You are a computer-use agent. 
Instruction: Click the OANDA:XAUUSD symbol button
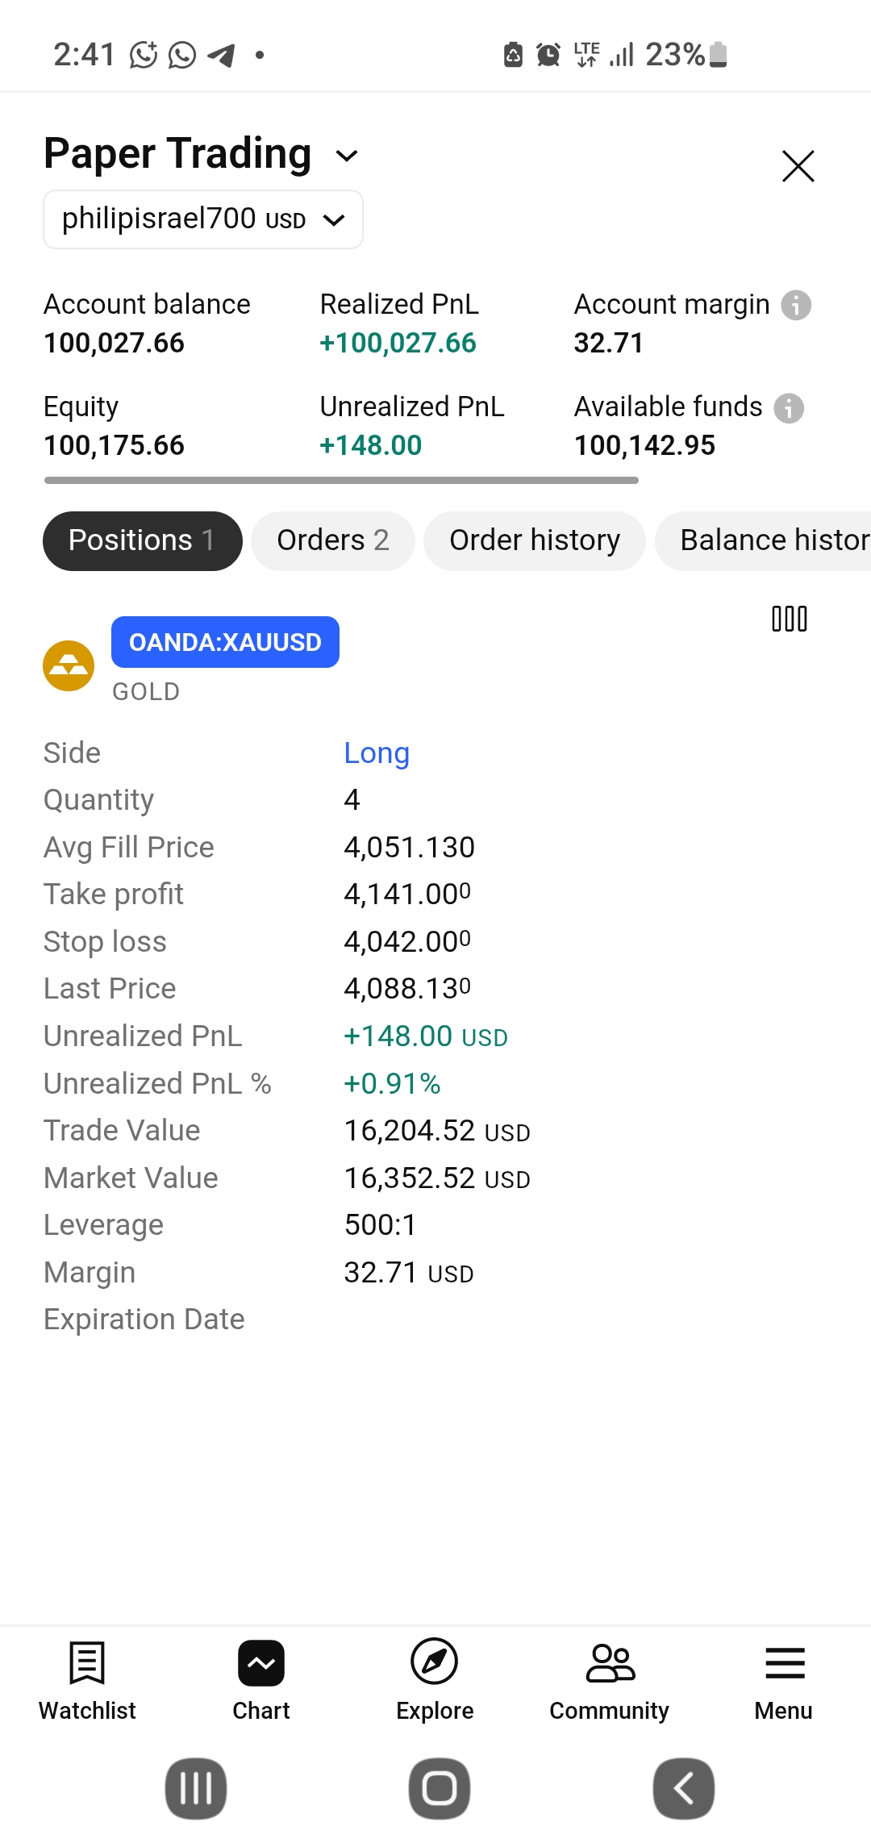(x=225, y=642)
